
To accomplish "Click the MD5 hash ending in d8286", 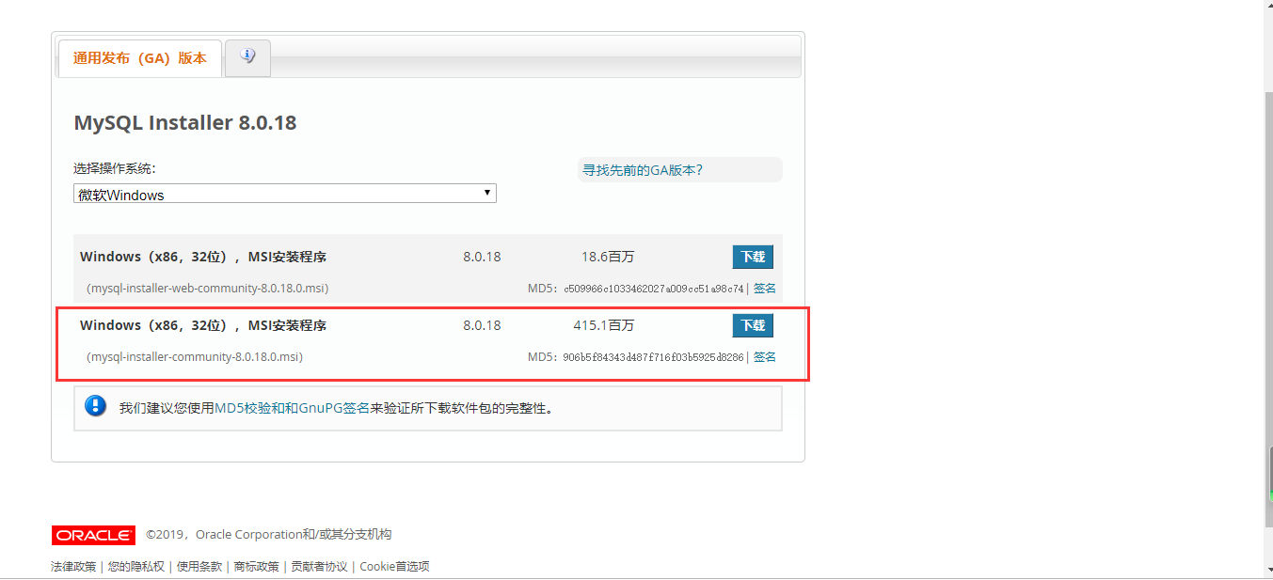I will tap(654, 357).
